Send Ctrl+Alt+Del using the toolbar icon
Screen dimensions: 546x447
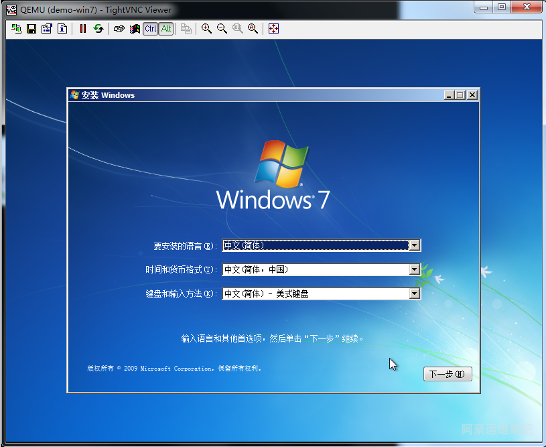(x=119, y=29)
